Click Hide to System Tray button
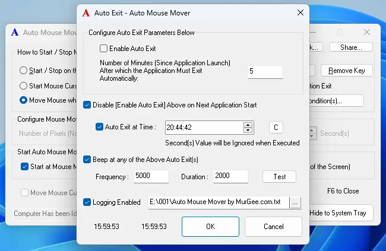 click(341, 213)
